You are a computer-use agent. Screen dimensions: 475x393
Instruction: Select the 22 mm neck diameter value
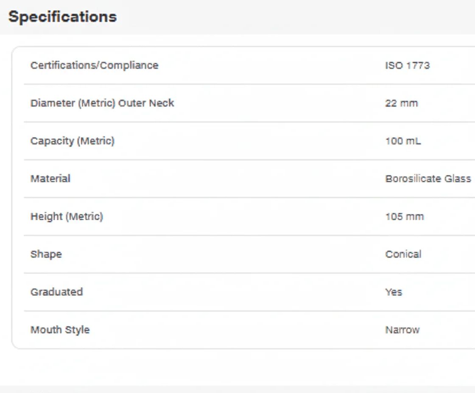click(401, 103)
